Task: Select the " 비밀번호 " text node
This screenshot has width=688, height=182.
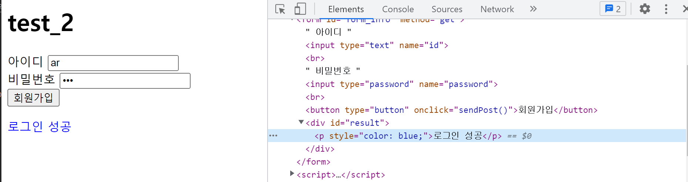Action: click(x=333, y=71)
